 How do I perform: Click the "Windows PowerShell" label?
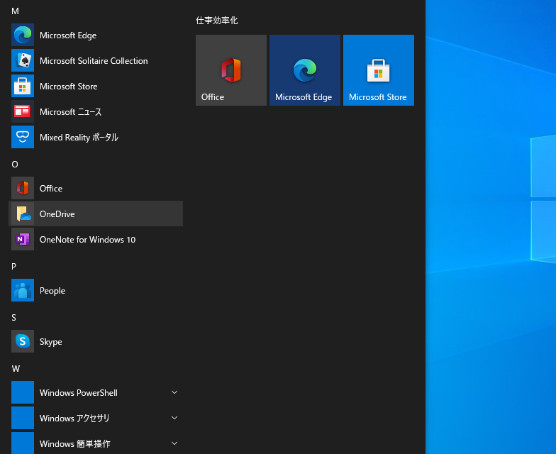[x=79, y=393]
